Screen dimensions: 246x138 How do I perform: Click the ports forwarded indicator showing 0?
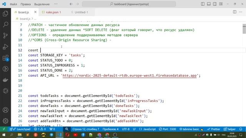tap(52, 129)
